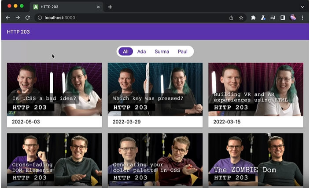Click the HTTP 203 header title
The height and width of the screenshot is (188, 310).
pos(18,32)
